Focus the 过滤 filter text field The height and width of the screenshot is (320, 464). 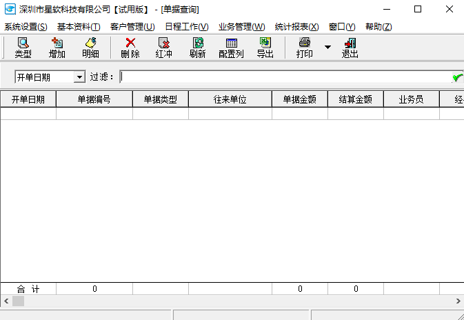[x=285, y=77]
